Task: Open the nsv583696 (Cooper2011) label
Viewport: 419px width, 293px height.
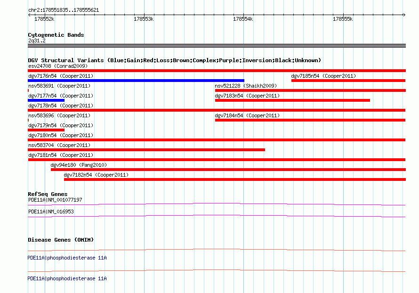Action: (x=59, y=115)
